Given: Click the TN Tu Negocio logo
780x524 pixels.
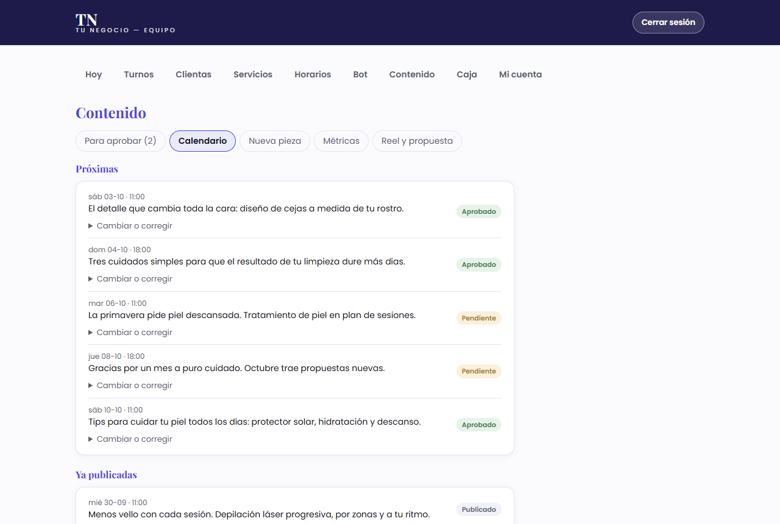Looking at the screenshot, I should pyautogui.click(x=126, y=23).
